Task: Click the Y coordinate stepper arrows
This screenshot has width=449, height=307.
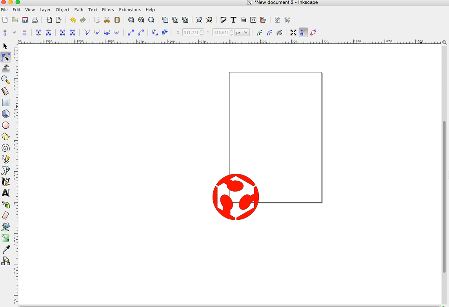Action: [x=231, y=32]
